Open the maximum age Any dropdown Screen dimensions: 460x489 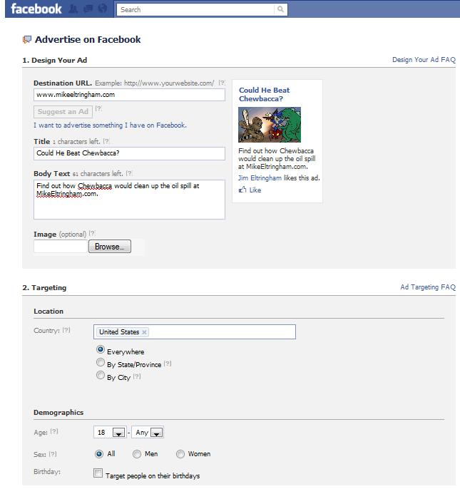click(x=157, y=433)
